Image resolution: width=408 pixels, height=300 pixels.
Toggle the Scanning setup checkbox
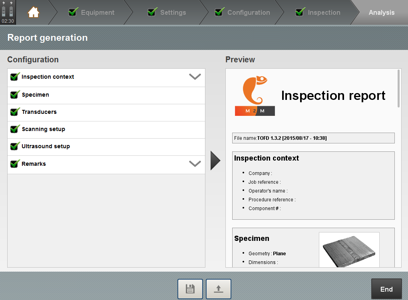click(x=15, y=129)
